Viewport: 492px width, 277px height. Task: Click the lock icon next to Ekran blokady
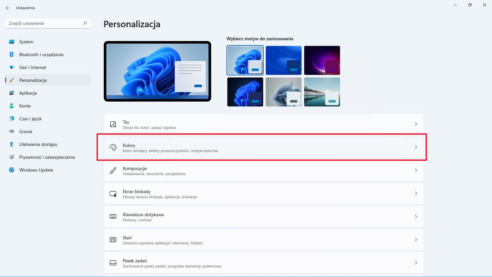click(113, 193)
